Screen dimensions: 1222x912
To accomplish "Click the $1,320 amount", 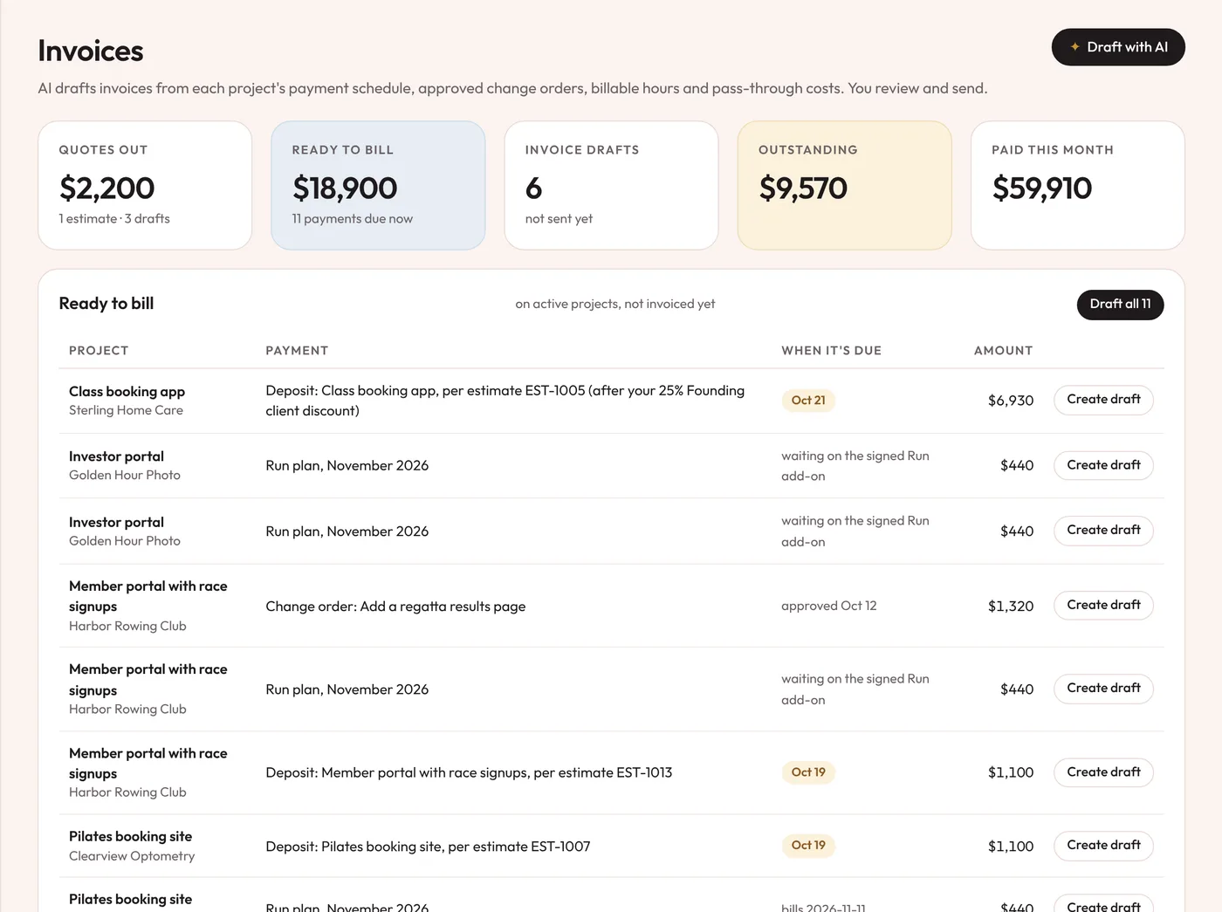I will click(x=1011, y=606).
